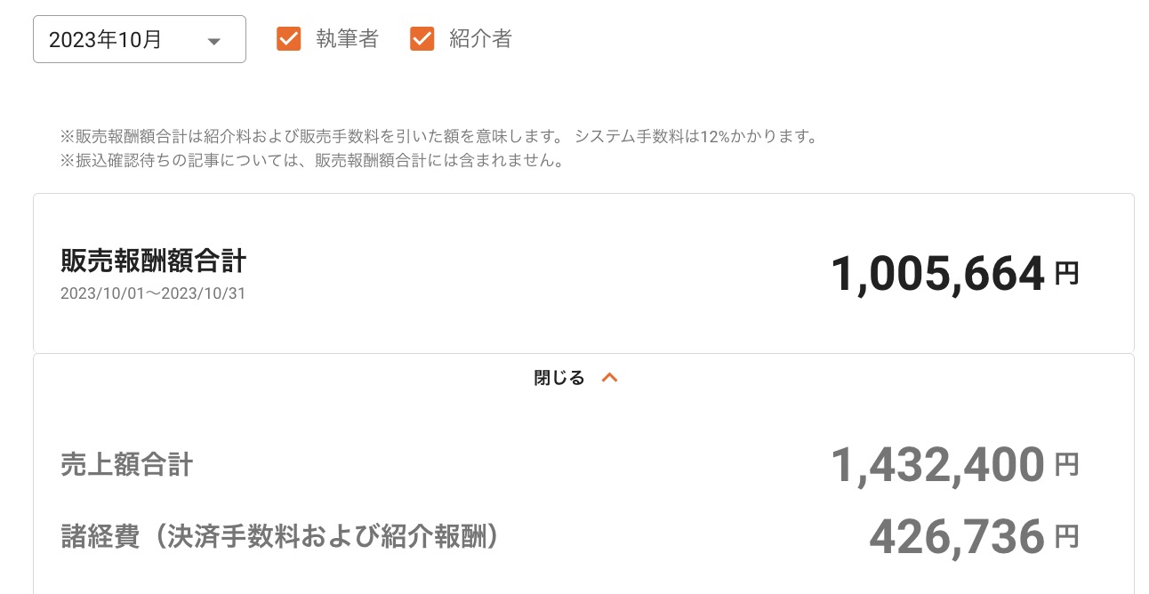This screenshot has width=1149, height=594.
Task: Click the 振込確認待ち note line
Action: (x=311, y=162)
